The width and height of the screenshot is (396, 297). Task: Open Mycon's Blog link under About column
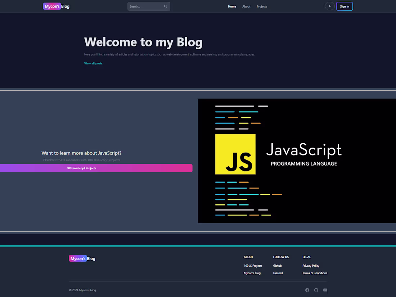[x=252, y=273]
